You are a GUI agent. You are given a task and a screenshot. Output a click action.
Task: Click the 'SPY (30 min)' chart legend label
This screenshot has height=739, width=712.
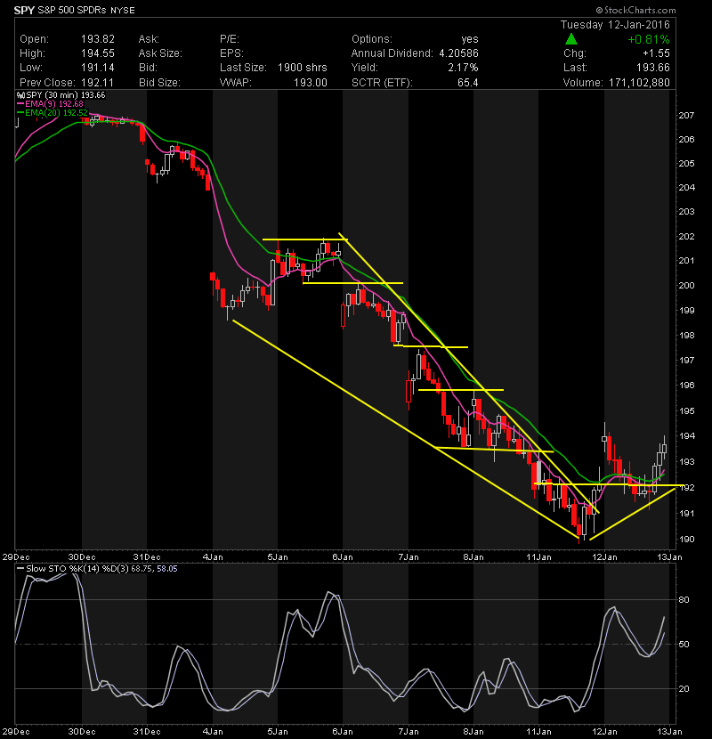tap(52, 95)
